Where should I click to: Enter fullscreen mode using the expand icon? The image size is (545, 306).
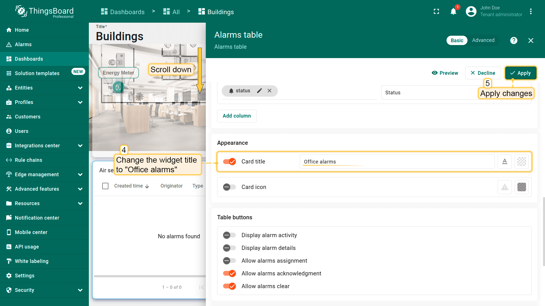tap(436, 12)
